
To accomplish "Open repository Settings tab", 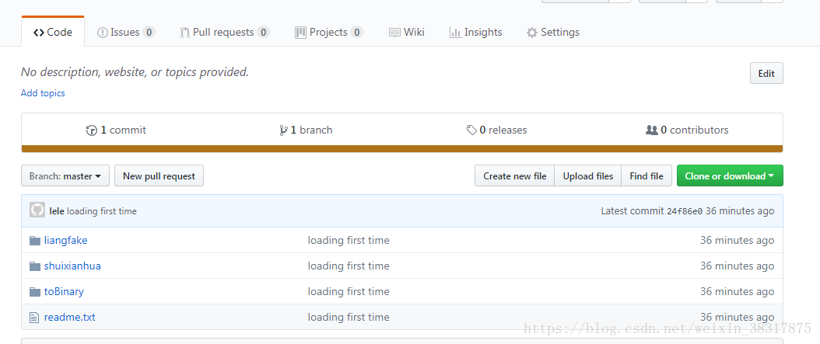I will [553, 32].
